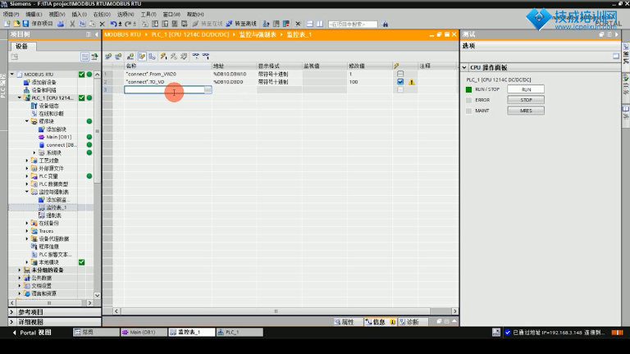Collapse the CPU 操作面板 section
The image size is (630, 354).
click(464, 67)
